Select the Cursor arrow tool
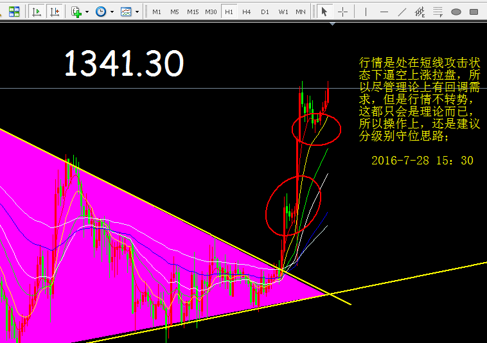Screen dimensions: 487x343 tap(324, 12)
